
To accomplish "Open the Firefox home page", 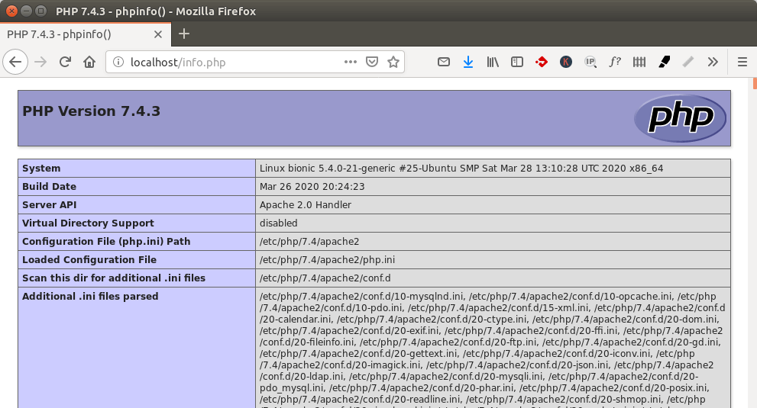I will 89,63.
